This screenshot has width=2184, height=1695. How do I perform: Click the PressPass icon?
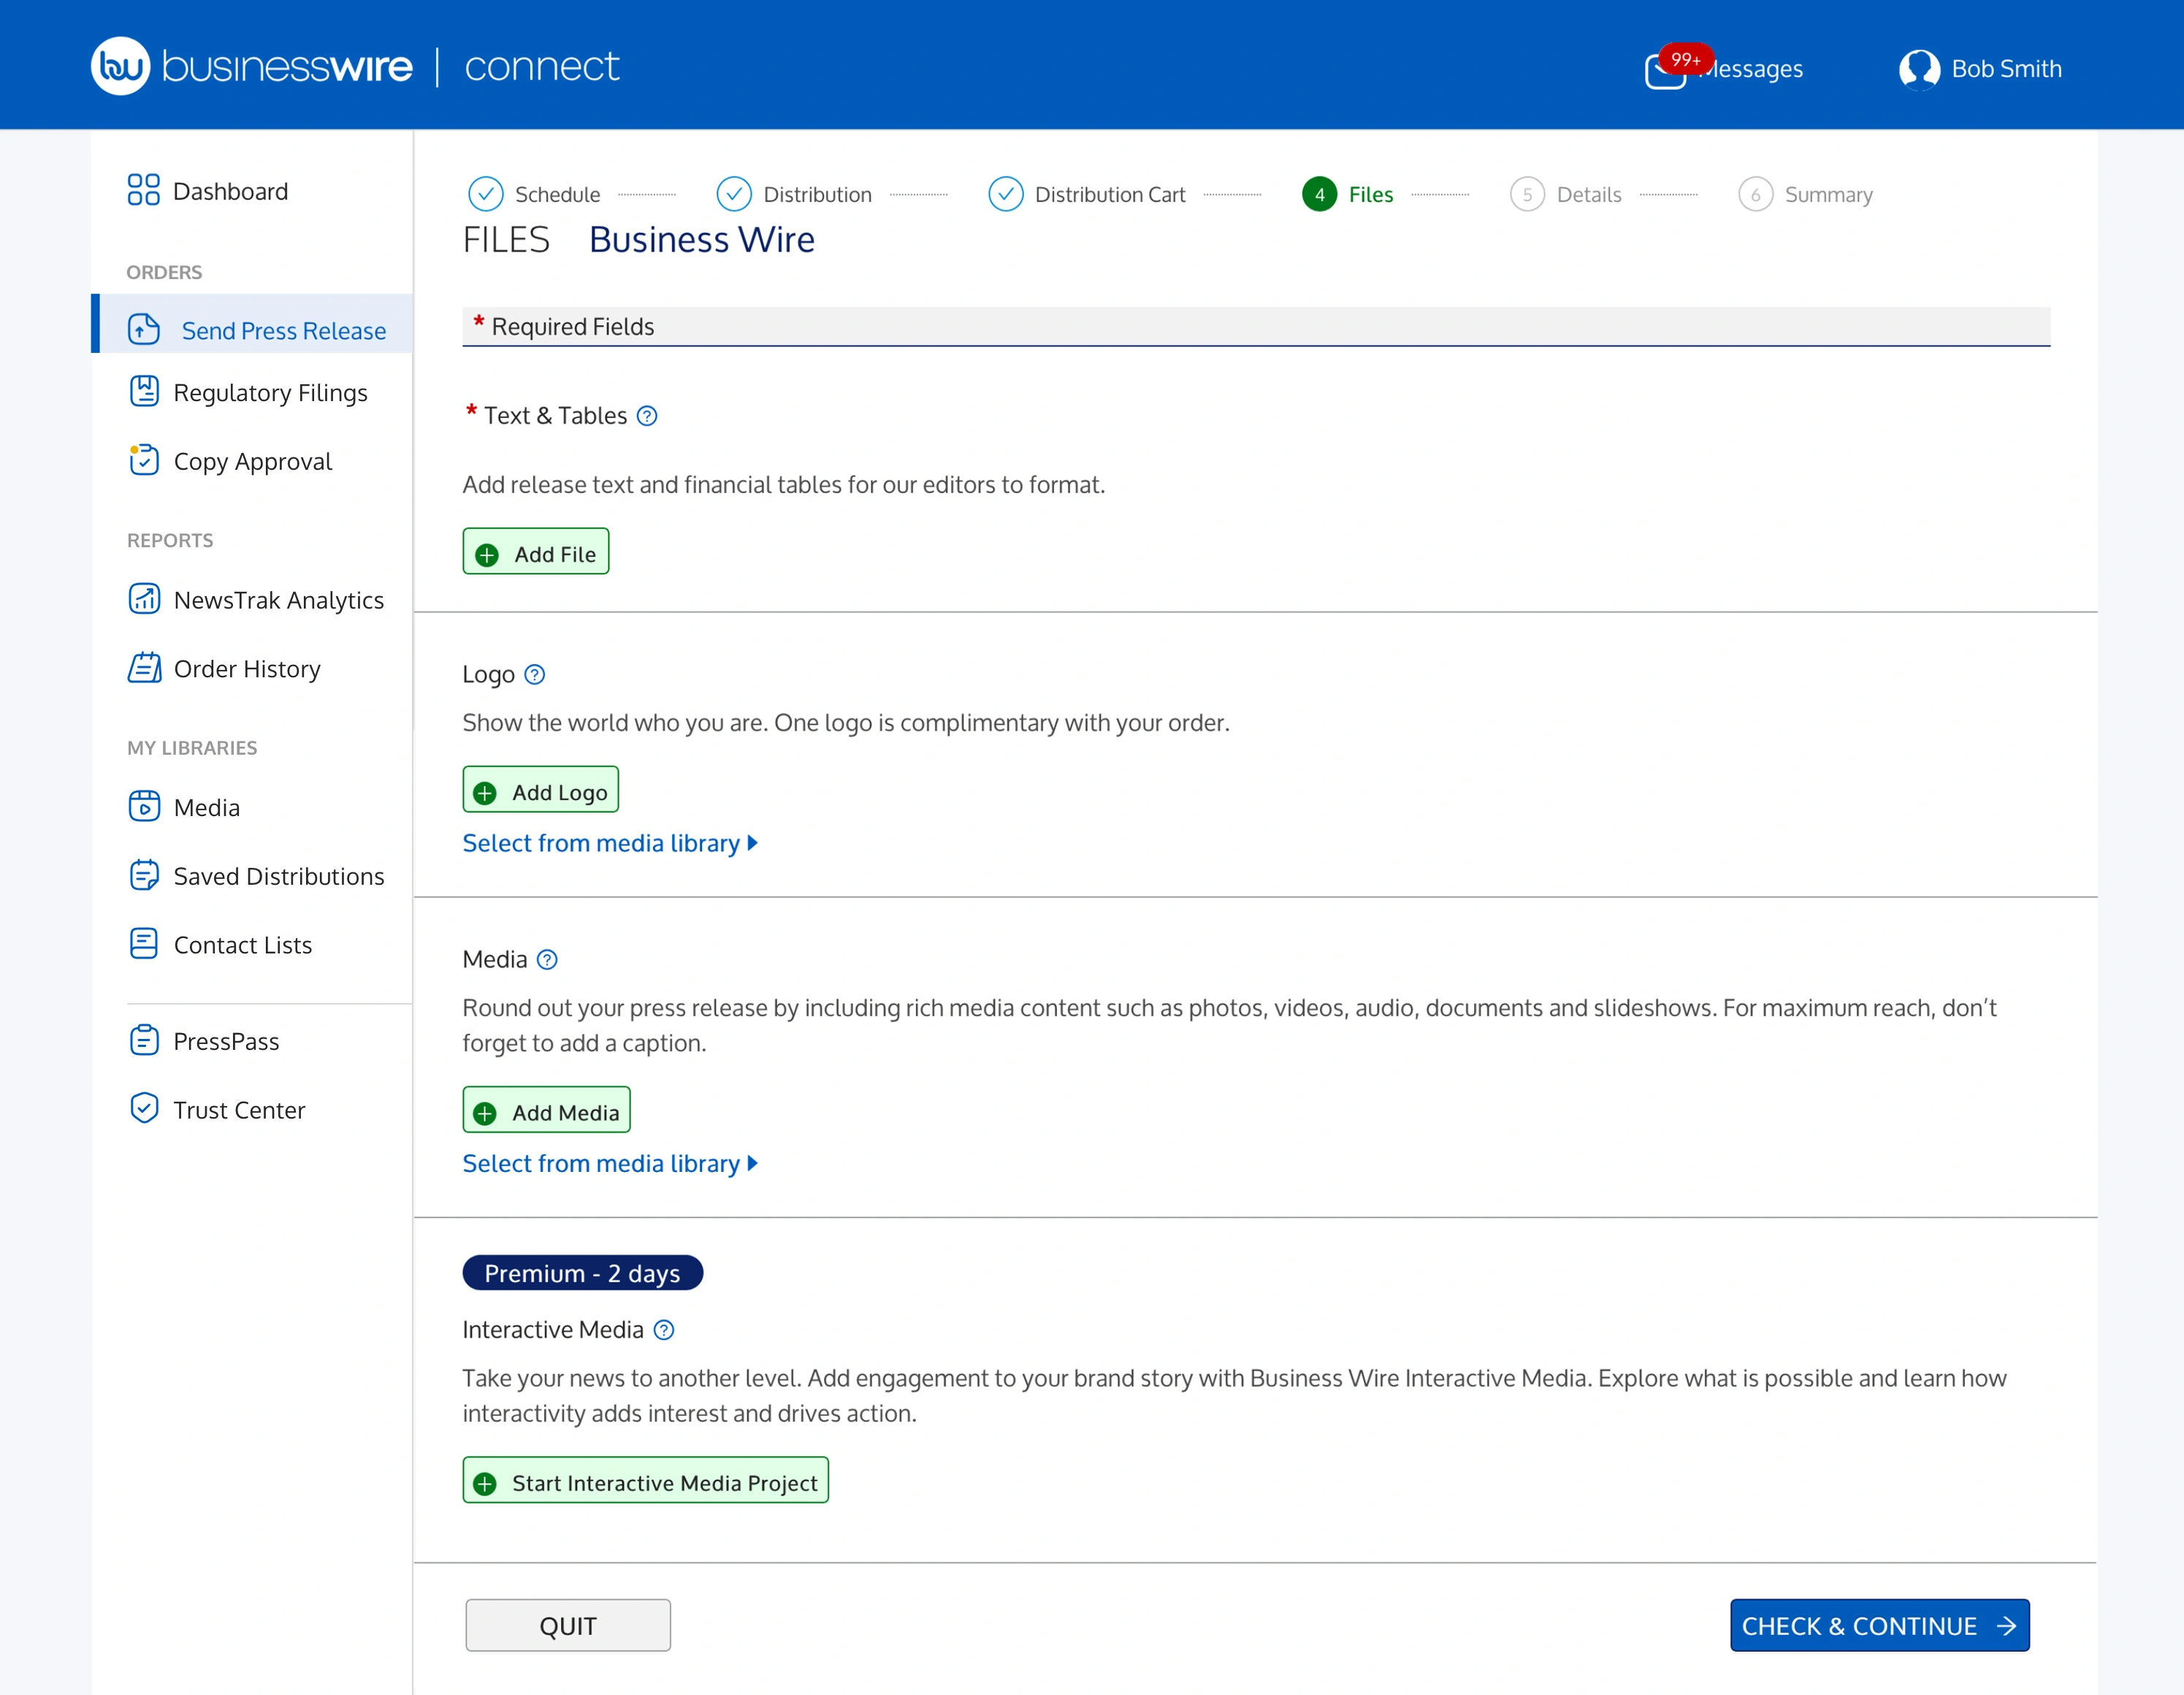coord(144,1040)
